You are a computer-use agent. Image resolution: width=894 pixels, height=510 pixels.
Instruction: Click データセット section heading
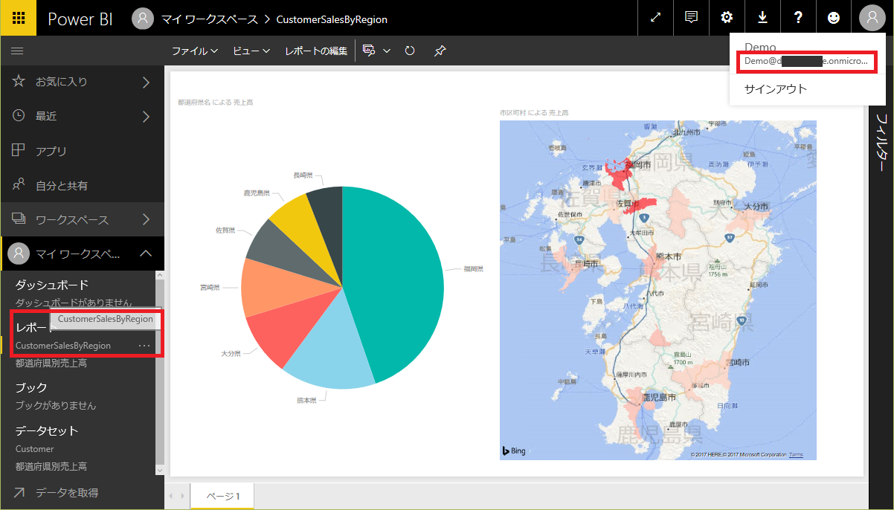point(47,430)
